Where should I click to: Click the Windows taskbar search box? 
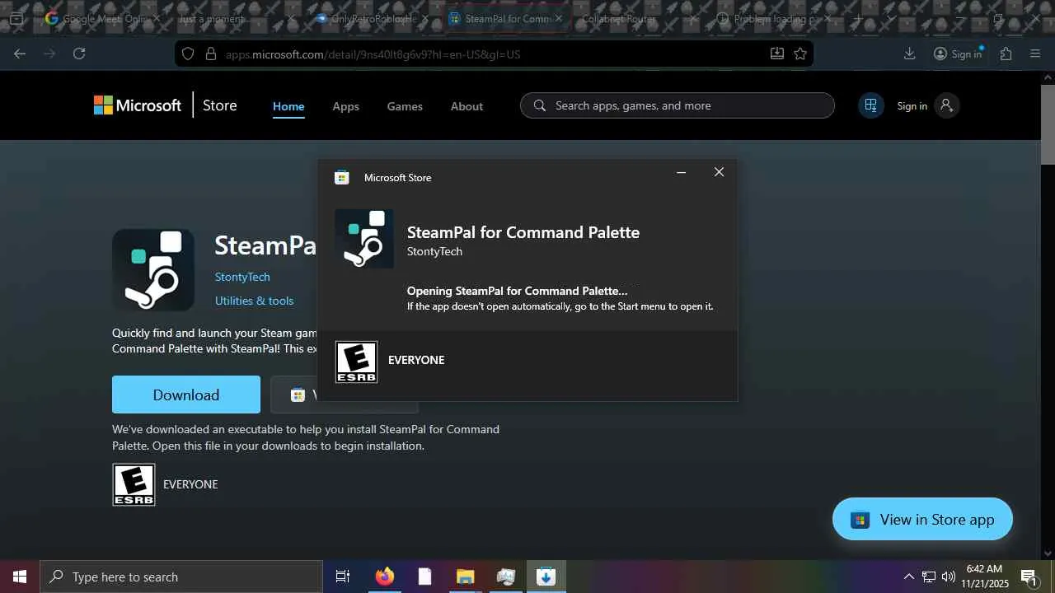tap(181, 577)
